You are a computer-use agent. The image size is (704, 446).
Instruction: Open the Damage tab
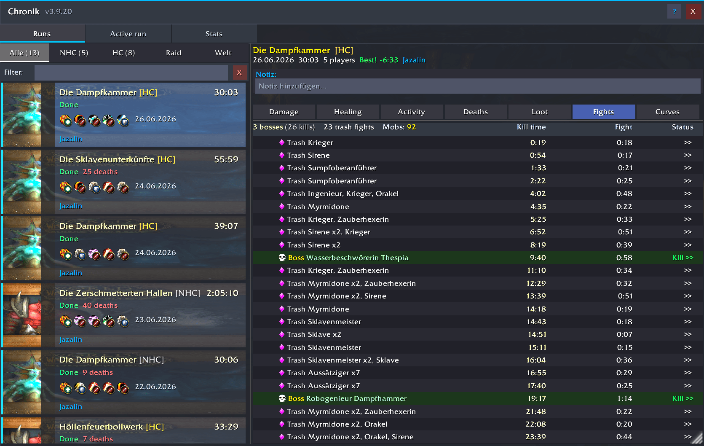(284, 112)
